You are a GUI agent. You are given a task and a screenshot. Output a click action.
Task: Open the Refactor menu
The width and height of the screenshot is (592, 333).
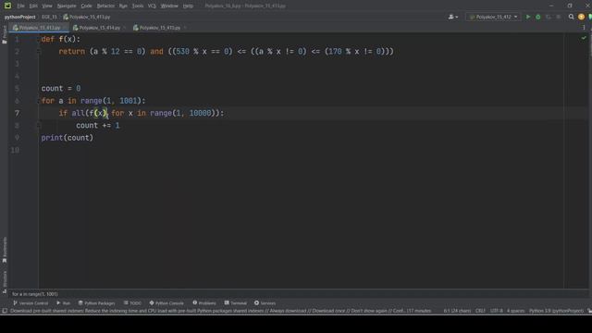pyautogui.click(x=105, y=6)
